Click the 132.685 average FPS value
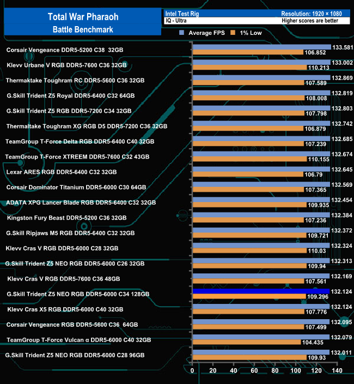 342,139
